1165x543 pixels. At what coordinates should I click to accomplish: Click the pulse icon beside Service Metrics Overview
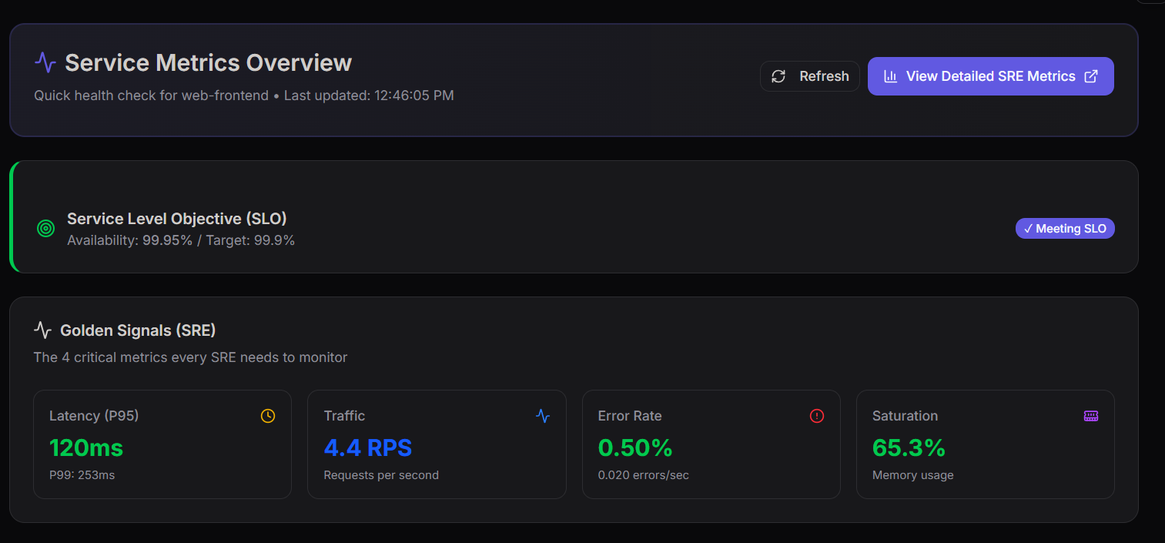point(45,62)
